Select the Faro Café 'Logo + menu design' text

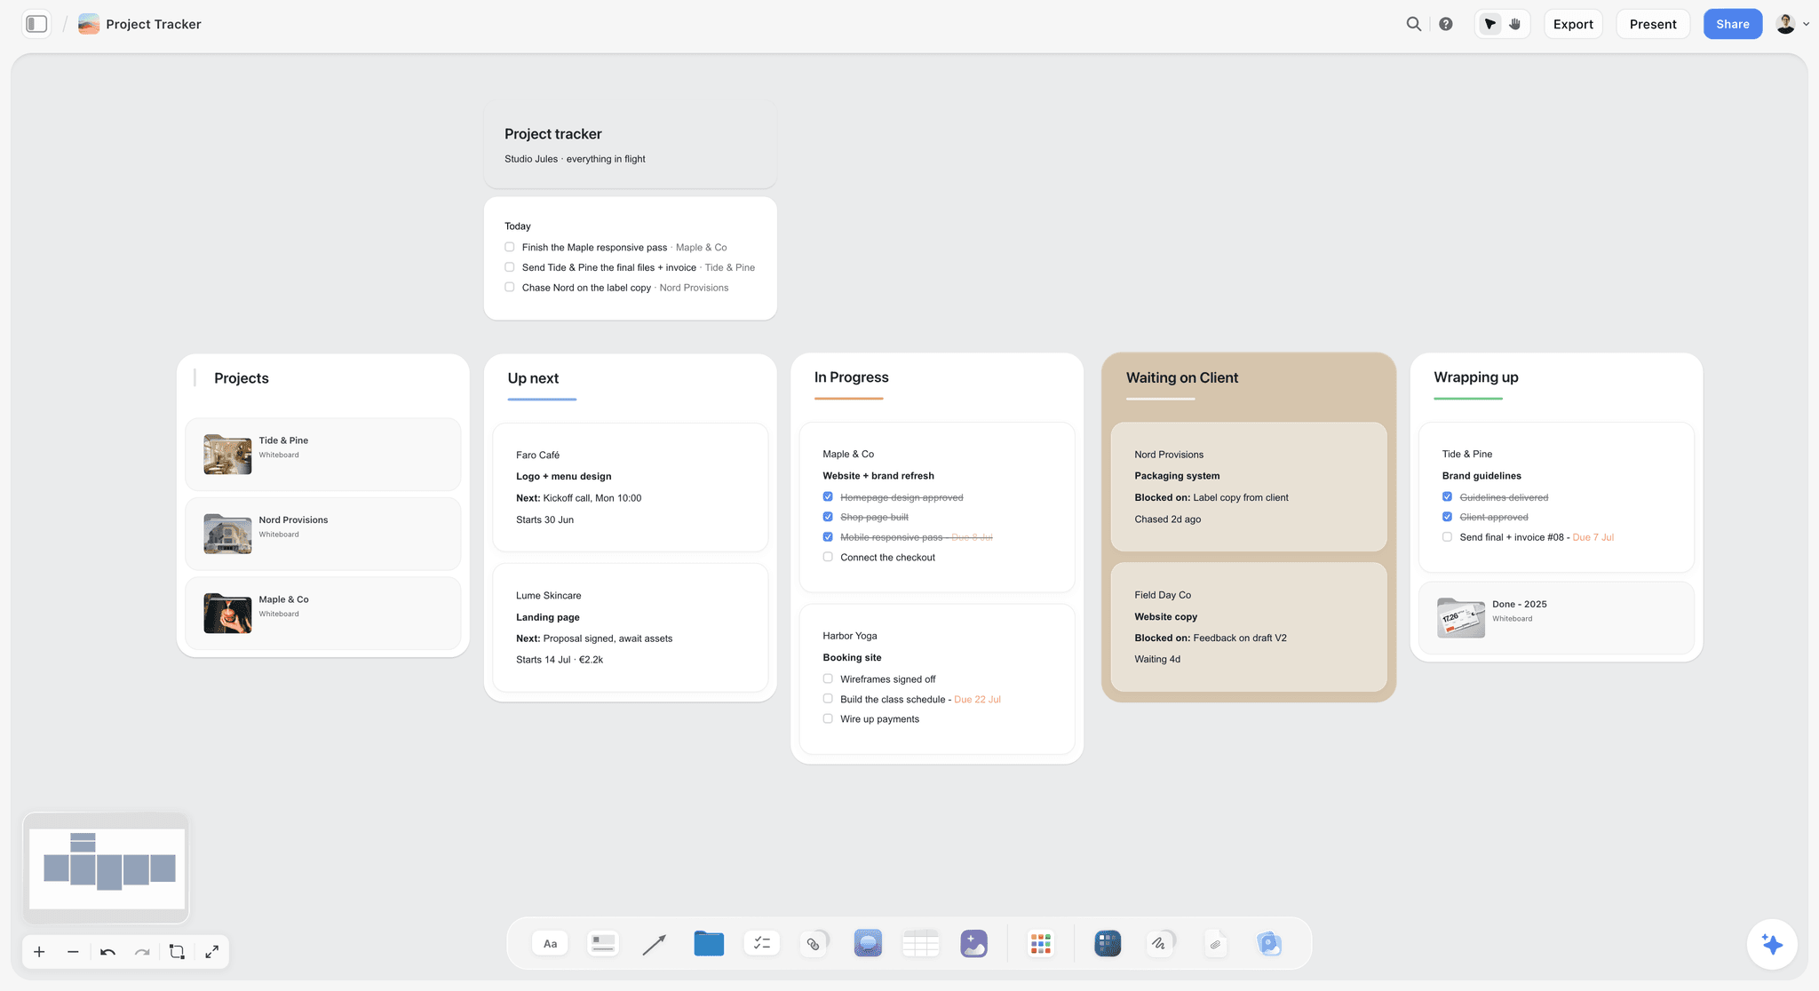564,476
